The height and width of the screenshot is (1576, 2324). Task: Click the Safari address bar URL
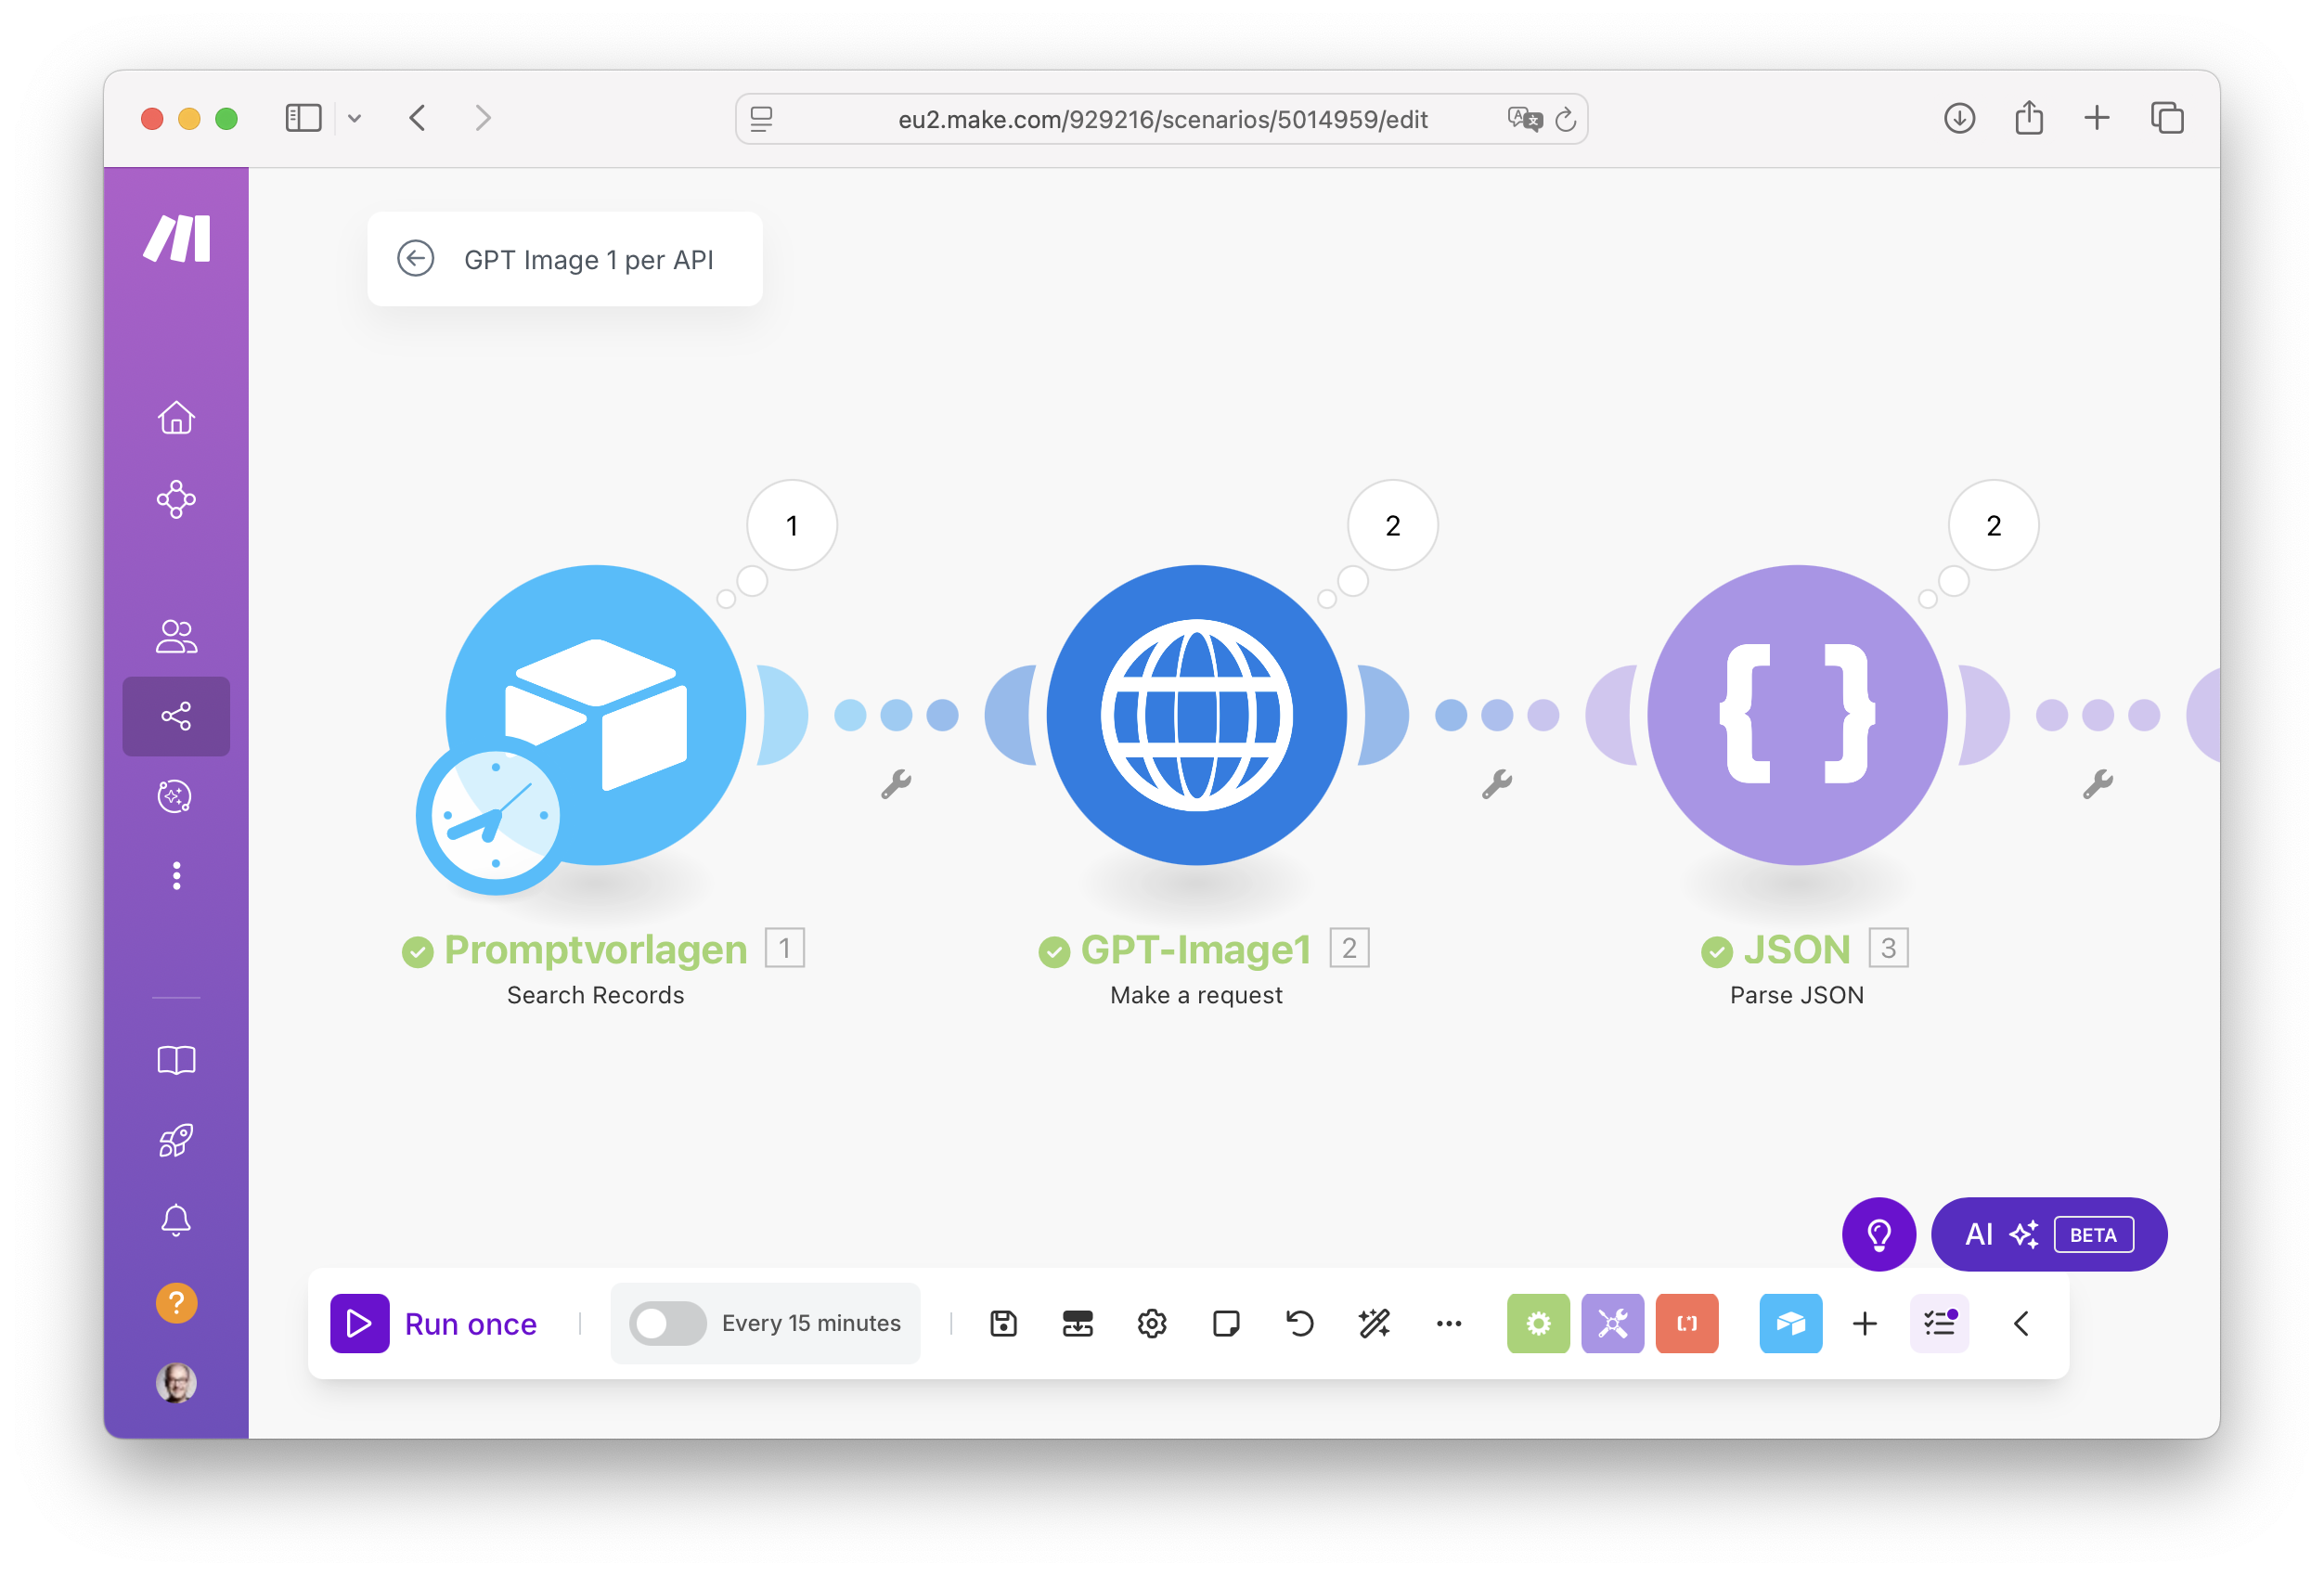click(x=1162, y=120)
